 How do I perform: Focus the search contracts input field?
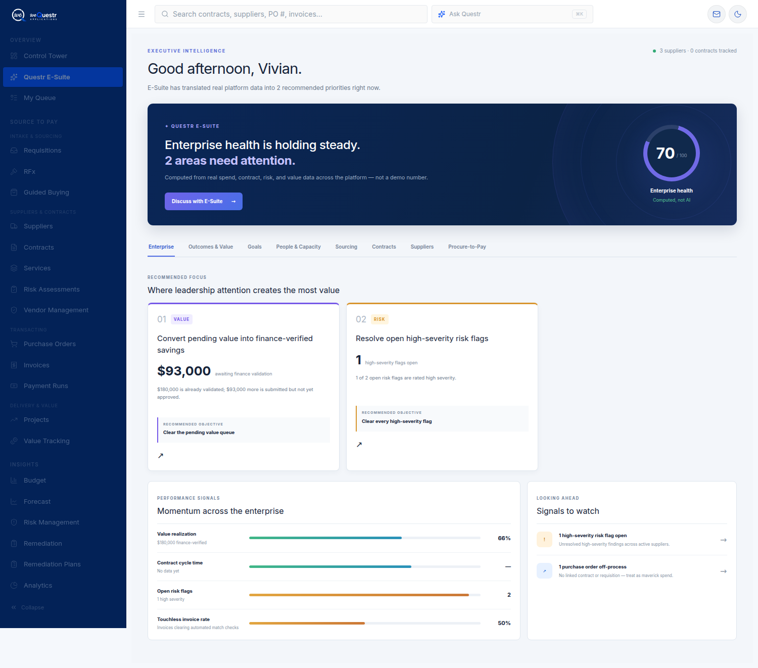click(x=291, y=14)
